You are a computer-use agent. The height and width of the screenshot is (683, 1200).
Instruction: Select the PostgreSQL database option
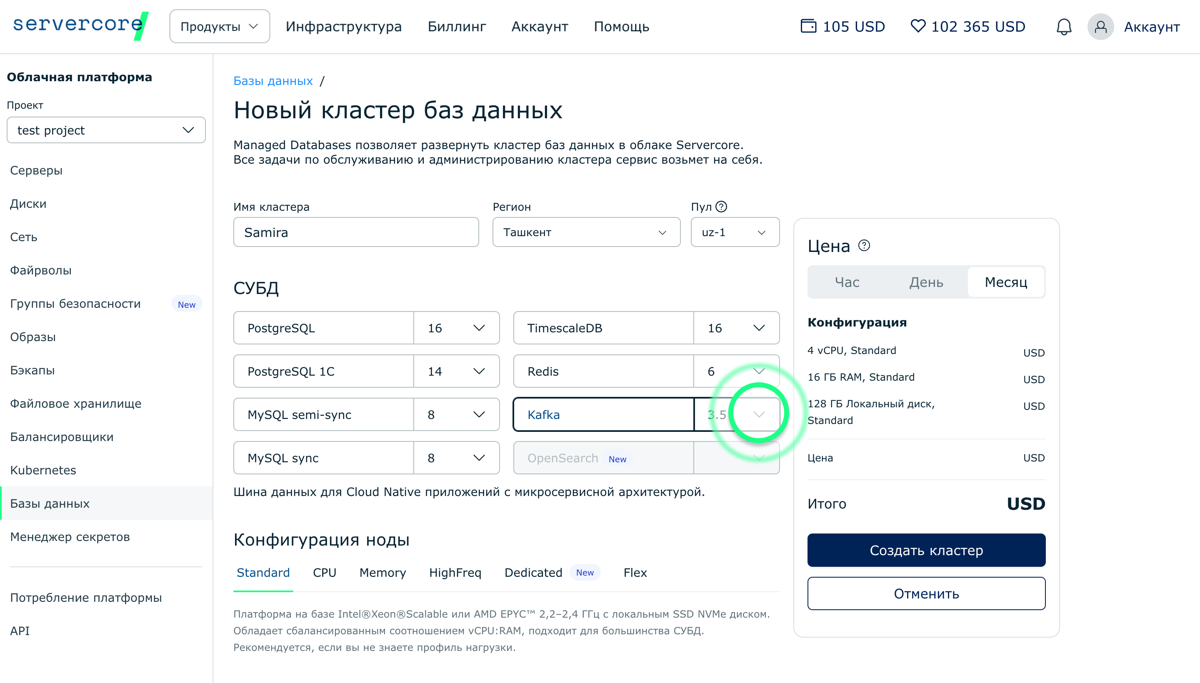coord(323,328)
